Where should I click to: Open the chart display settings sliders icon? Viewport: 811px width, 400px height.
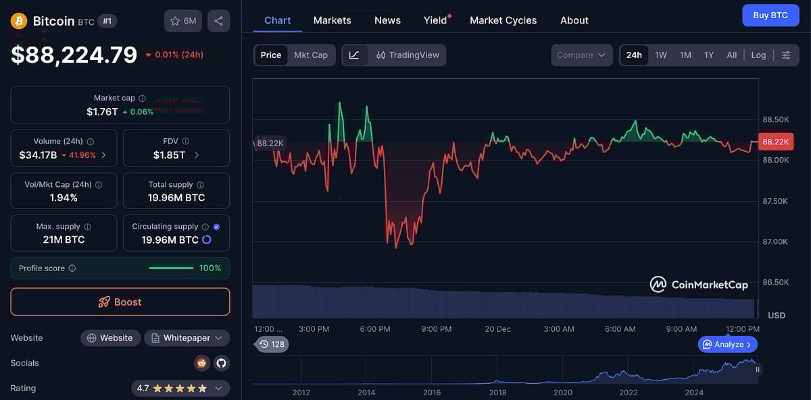point(786,55)
